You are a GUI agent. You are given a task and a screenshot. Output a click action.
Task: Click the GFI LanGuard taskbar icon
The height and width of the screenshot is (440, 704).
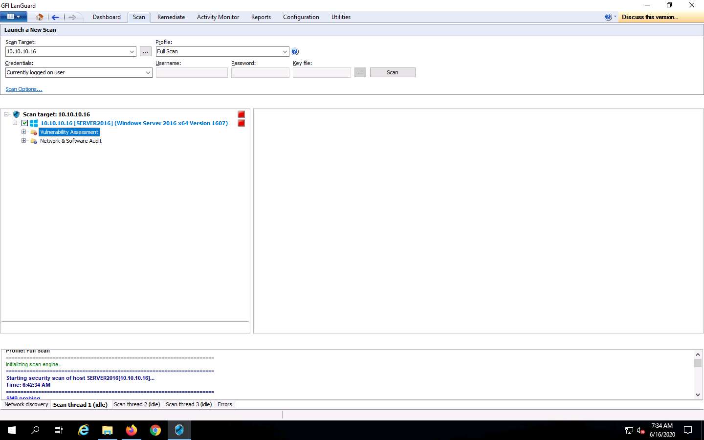(x=179, y=430)
